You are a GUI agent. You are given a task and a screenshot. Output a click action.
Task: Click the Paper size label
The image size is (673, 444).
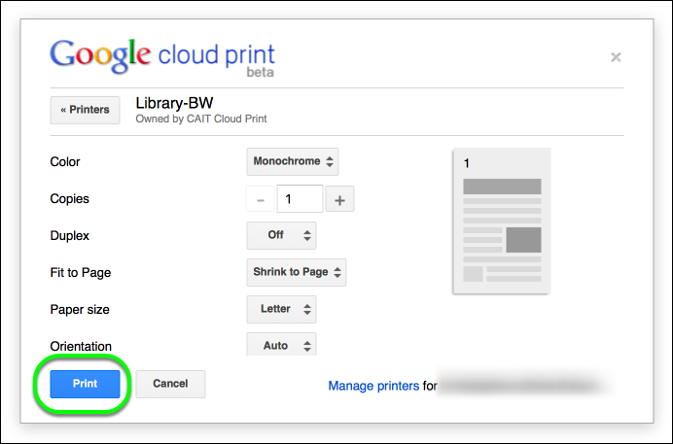80,309
